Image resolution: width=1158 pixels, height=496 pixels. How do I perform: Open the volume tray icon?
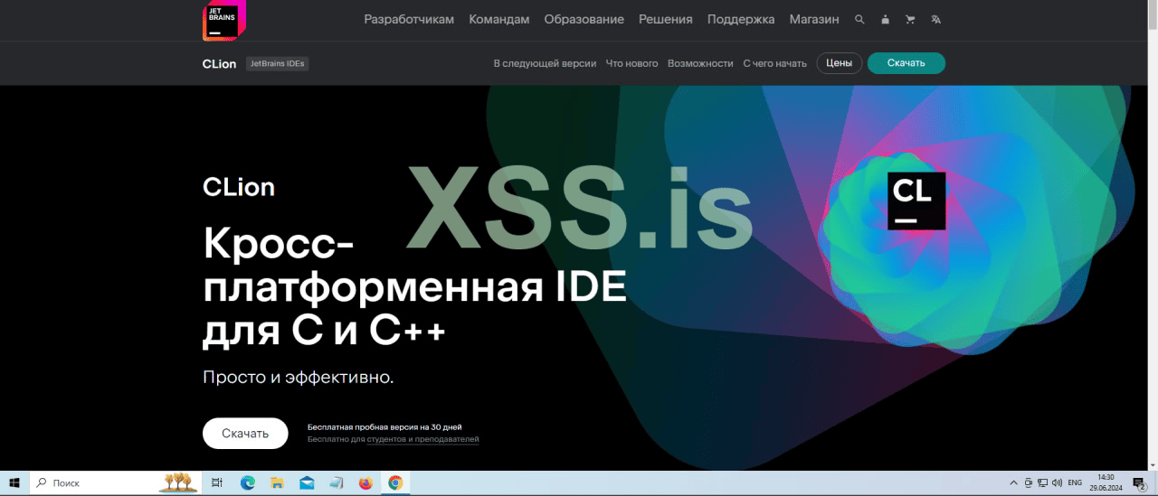[1057, 483]
